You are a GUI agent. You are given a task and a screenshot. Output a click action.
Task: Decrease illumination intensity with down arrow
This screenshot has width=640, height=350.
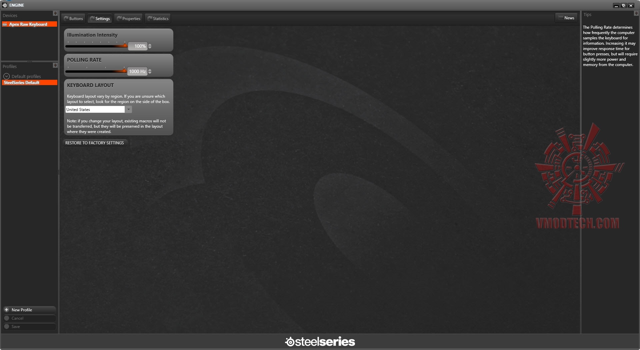(x=150, y=48)
